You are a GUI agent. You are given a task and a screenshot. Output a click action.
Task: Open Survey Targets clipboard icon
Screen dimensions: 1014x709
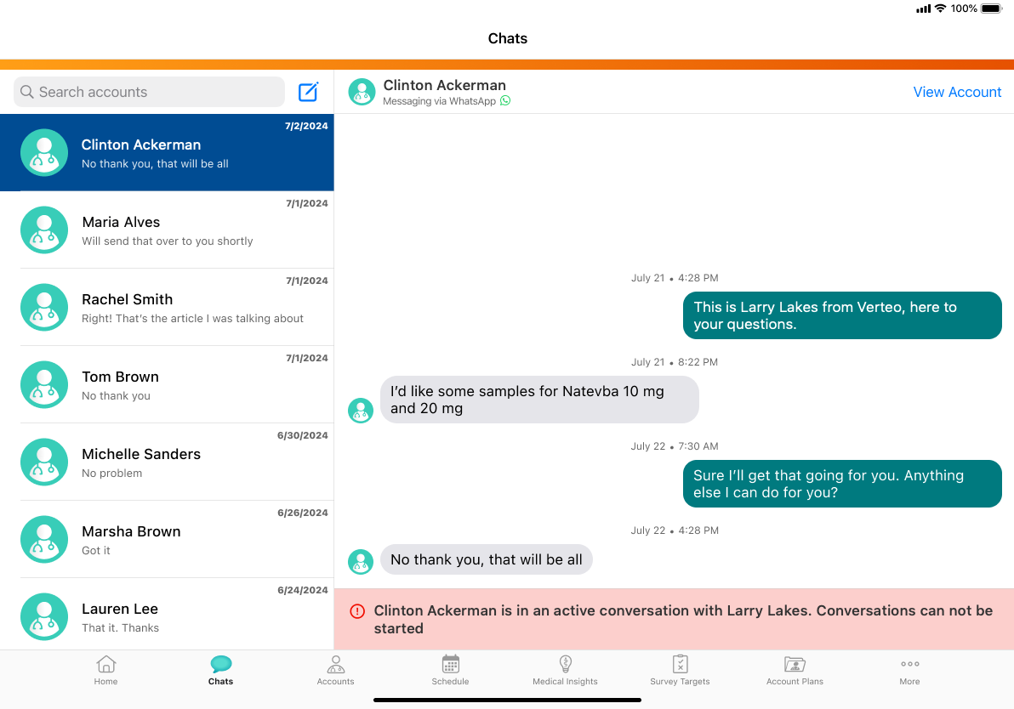pos(680,665)
